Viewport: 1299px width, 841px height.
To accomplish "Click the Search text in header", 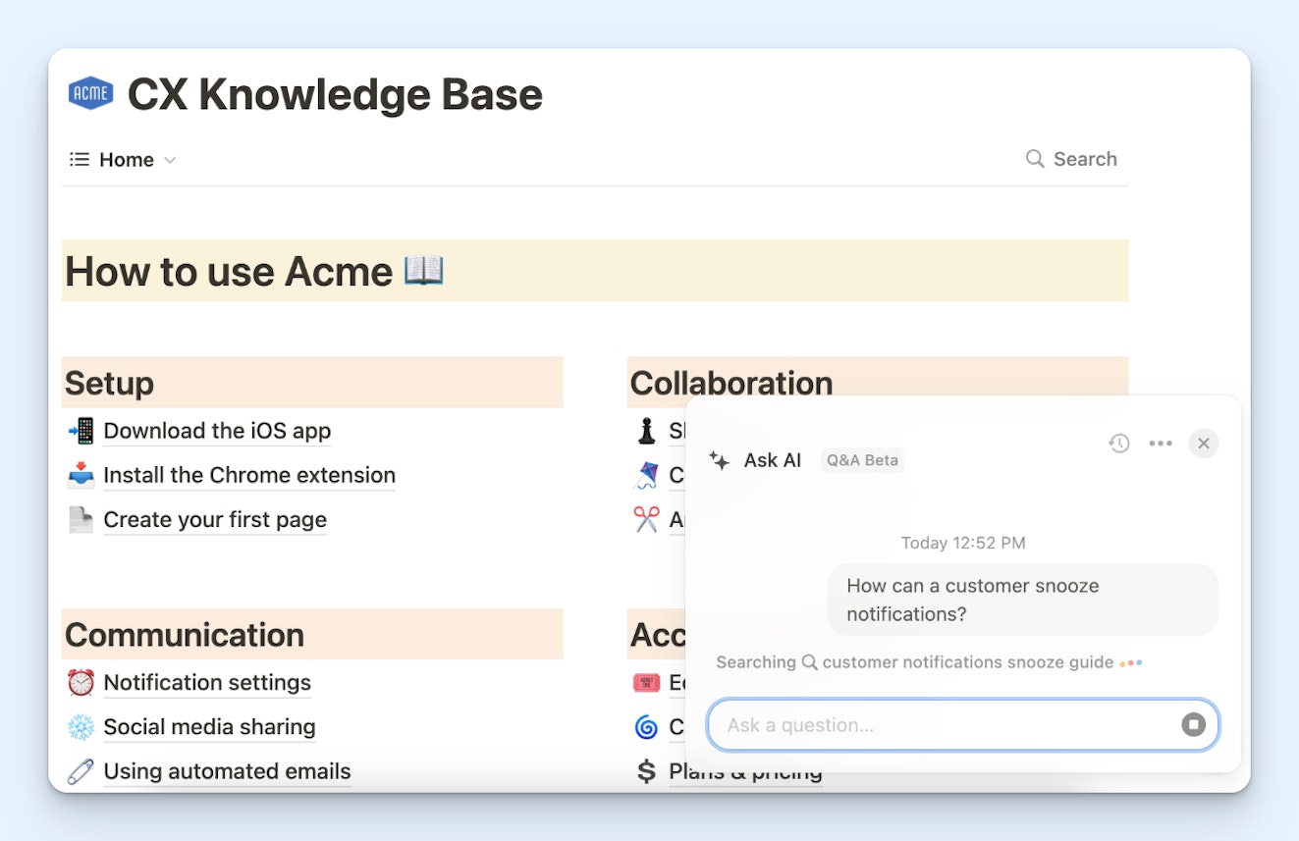I will [x=1085, y=159].
